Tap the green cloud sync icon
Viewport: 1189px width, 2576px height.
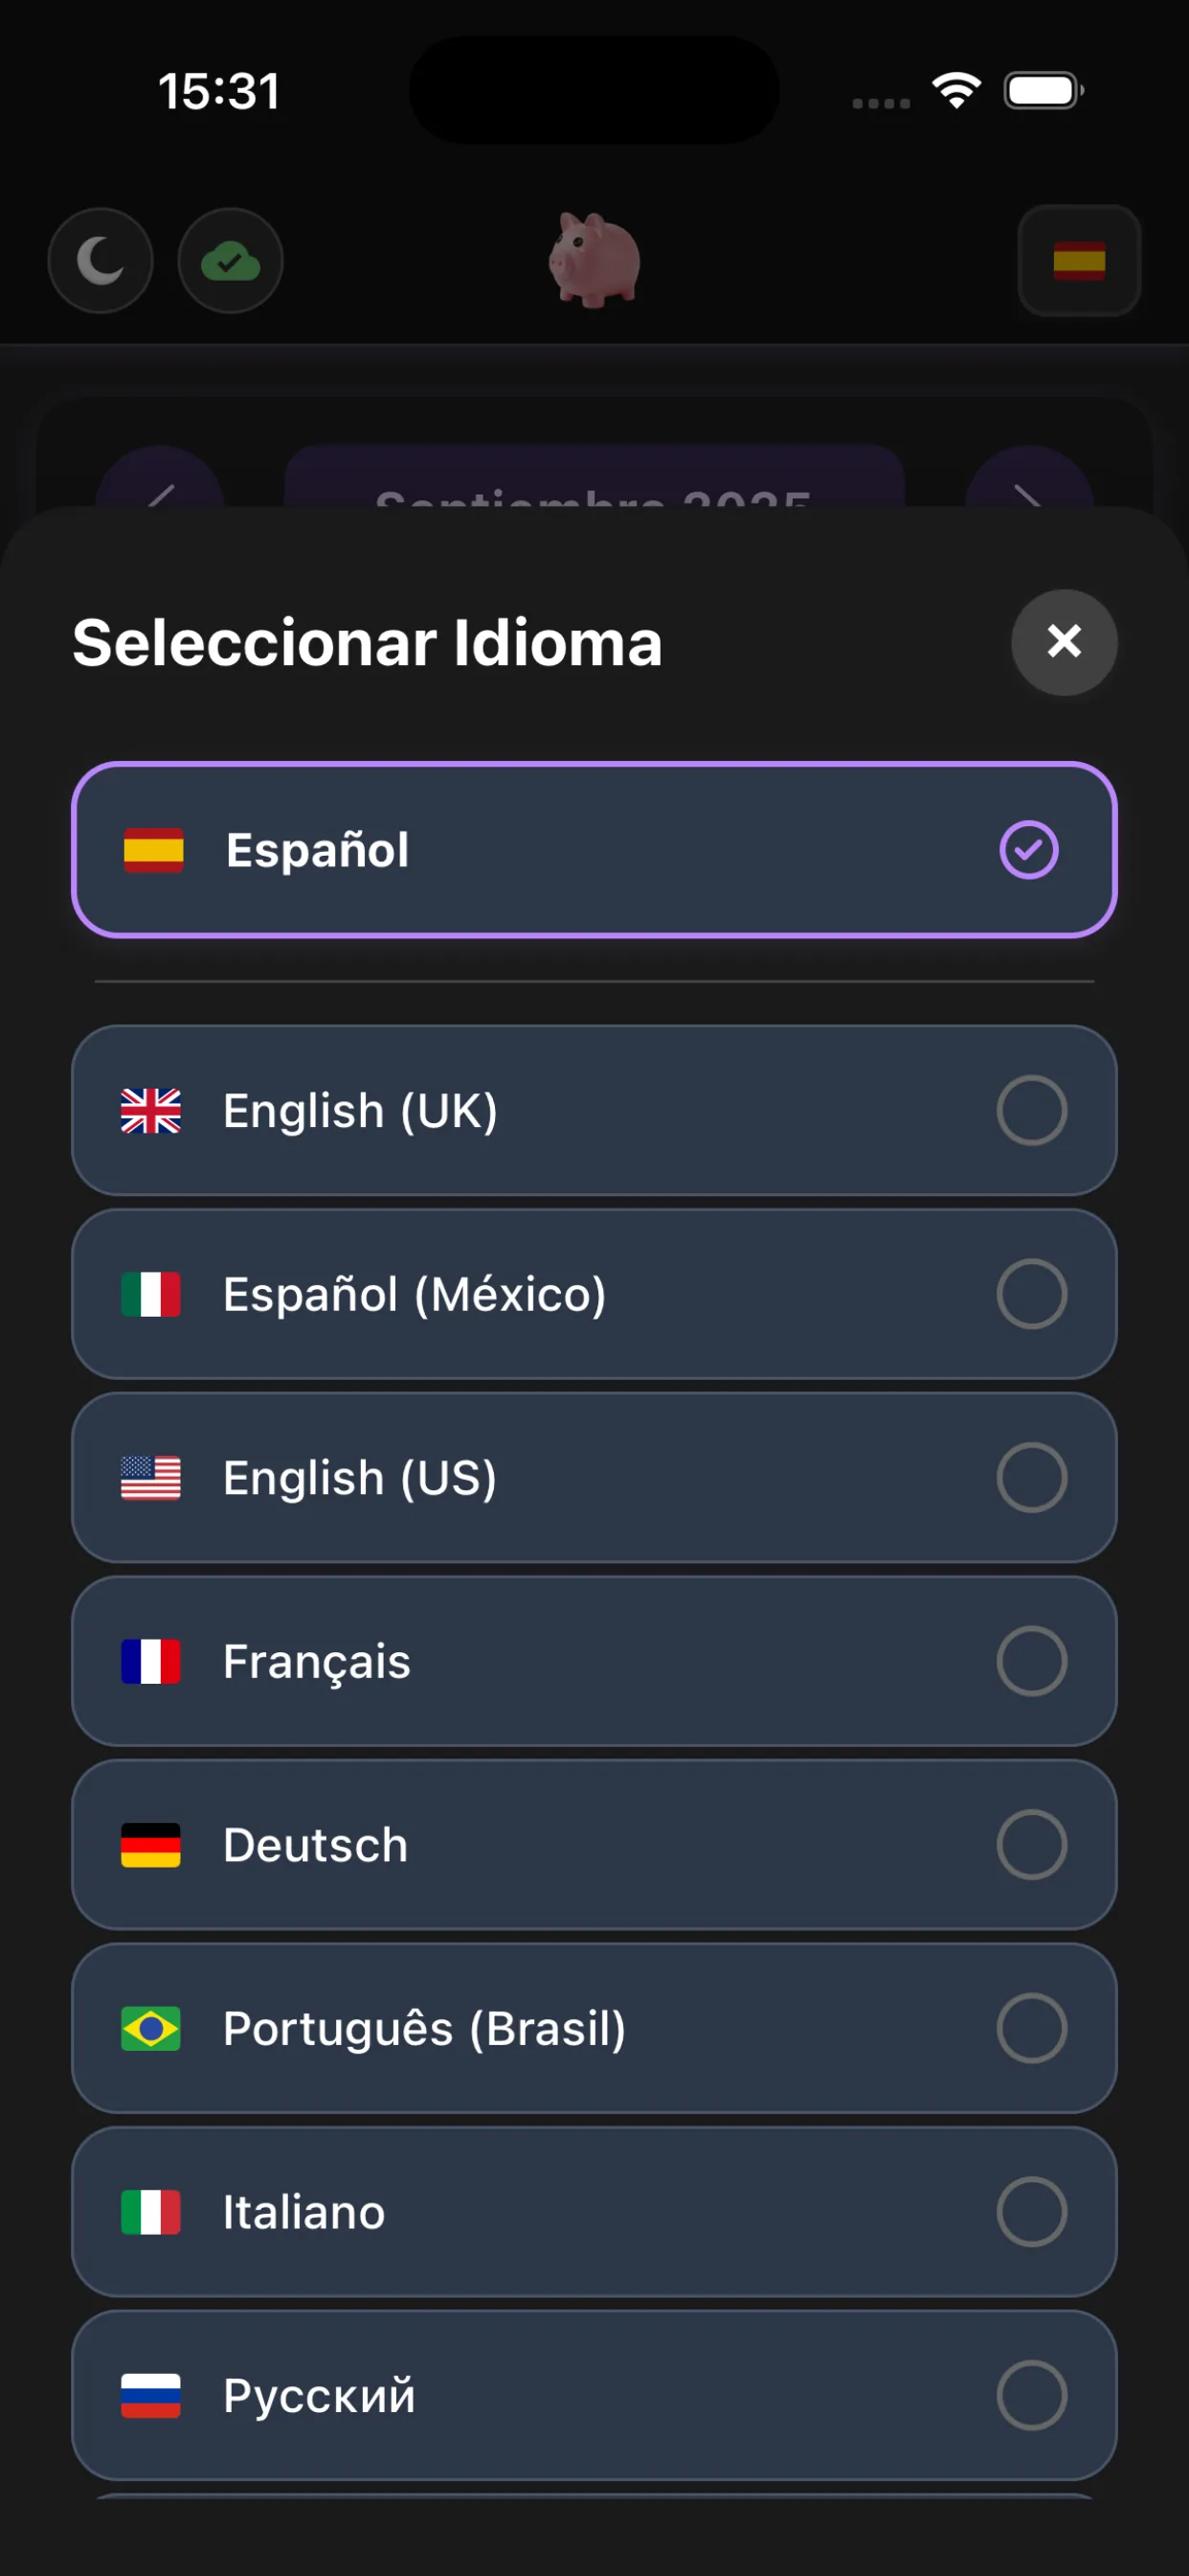pyautogui.click(x=231, y=261)
